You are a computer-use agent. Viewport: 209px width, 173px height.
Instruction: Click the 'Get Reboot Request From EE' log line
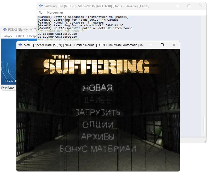[61, 31]
